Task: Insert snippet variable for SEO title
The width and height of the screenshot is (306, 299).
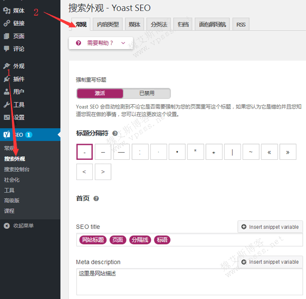Action: coord(270,227)
